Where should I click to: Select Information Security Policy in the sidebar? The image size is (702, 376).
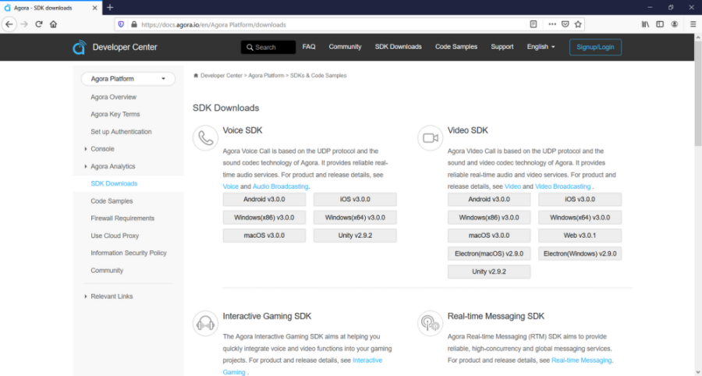[x=129, y=253]
